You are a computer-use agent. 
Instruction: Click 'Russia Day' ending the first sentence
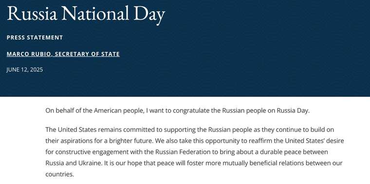(x=293, y=110)
